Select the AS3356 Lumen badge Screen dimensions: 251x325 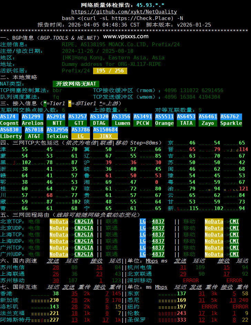[x=122, y=120]
